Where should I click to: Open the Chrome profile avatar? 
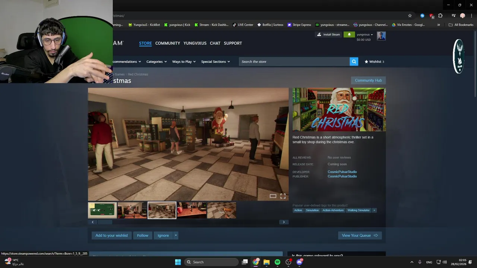click(x=462, y=16)
